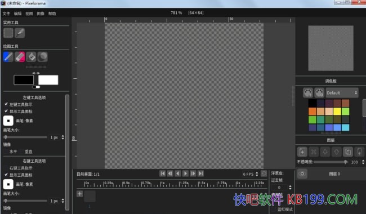
Task: Select frame 1 in the timeline
Action: pos(90,197)
